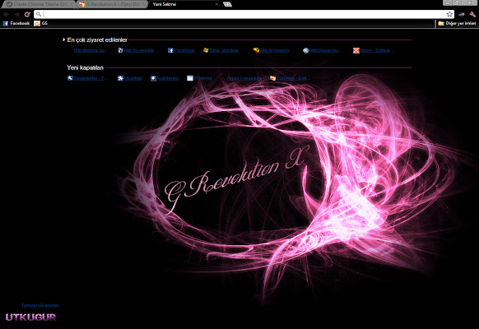Screen dimensions: 479x329
Task: Collapse the En çok ziyaret edilenler section
Action: (64, 39)
